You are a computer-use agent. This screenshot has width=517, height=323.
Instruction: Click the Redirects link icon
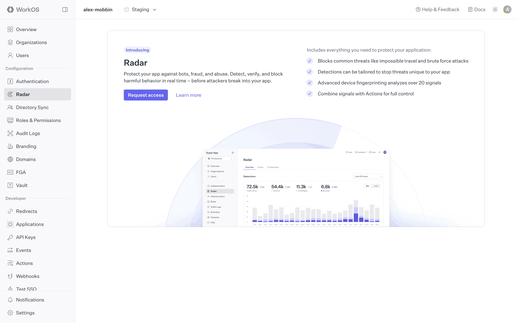pos(10,211)
